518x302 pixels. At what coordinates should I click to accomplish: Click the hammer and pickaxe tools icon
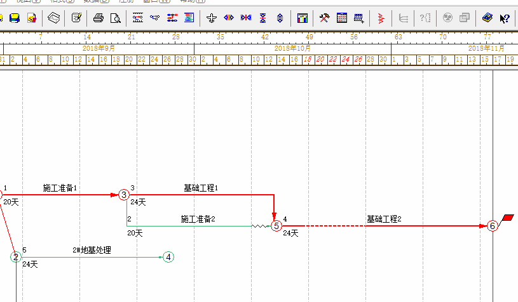coord(324,18)
